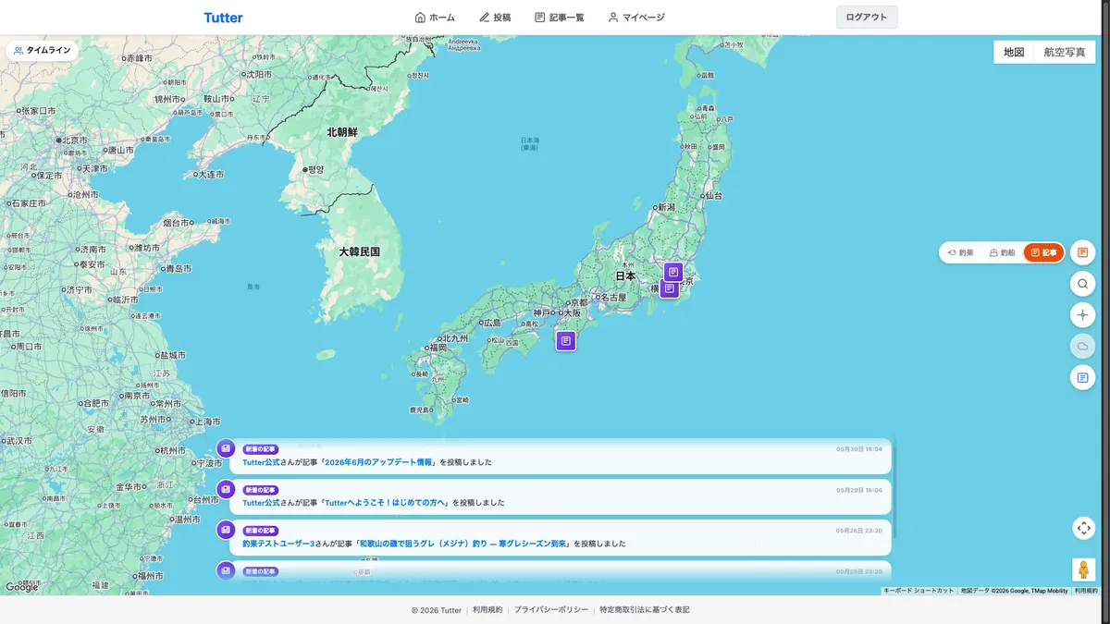
Task: Click 新着の記事 badge on 05月26日 entry
Action: pyautogui.click(x=261, y=531)
